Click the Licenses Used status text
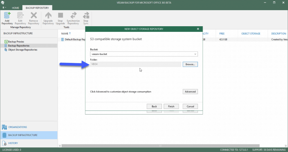This screenshot has width=288, height=152. pos(12,150)
